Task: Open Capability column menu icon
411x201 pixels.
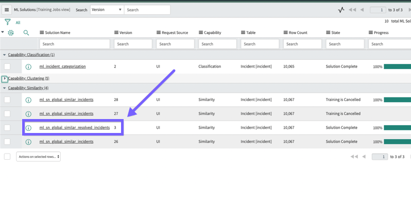Action: tap(201, 32)
